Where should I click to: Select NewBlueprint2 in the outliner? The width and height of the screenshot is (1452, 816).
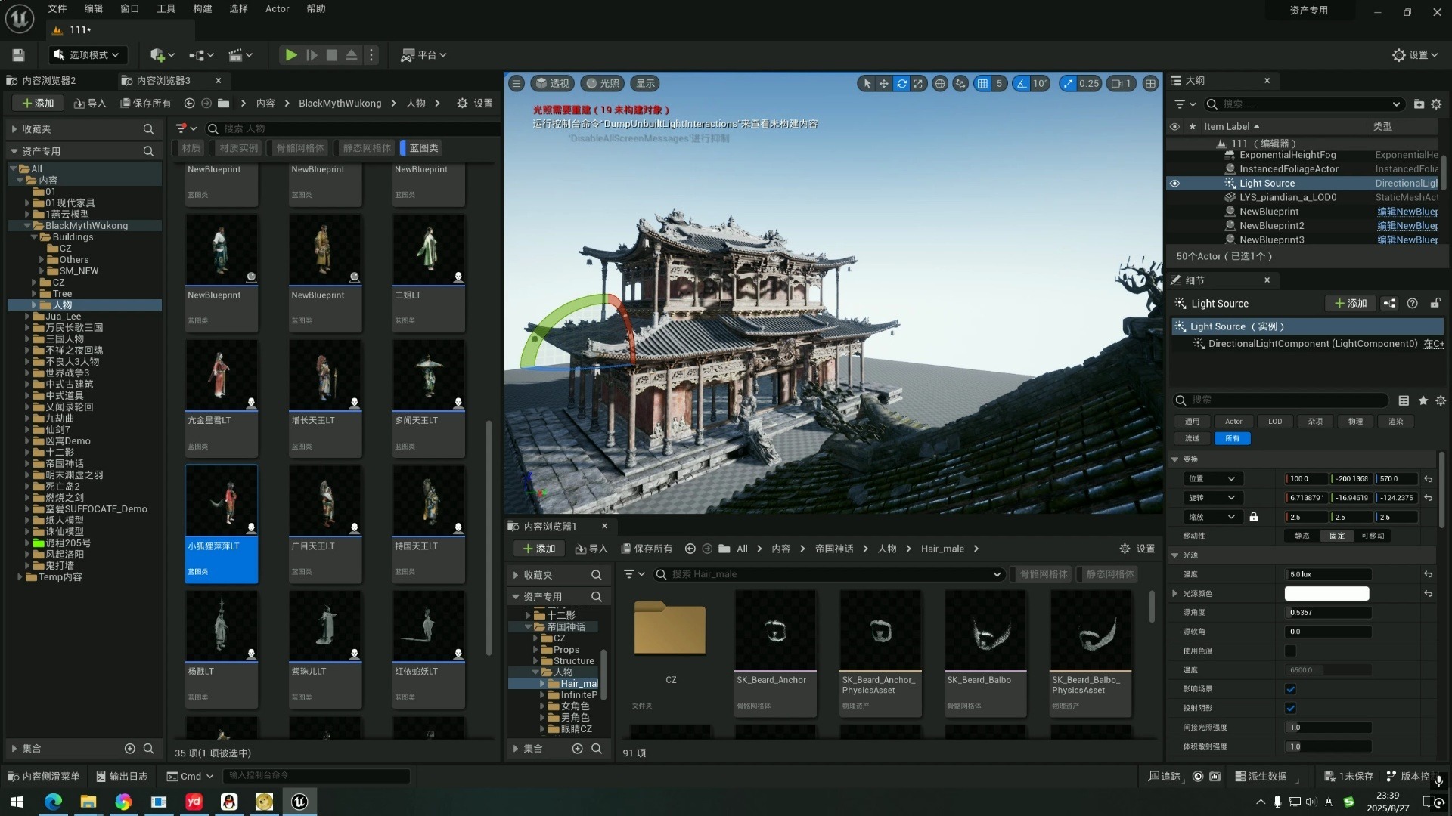click(x=1271, y=226)
